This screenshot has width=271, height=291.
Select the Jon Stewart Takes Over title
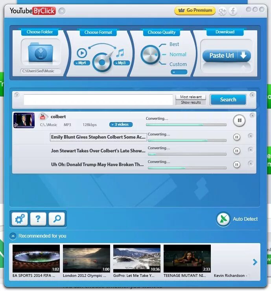click(98, 151)
